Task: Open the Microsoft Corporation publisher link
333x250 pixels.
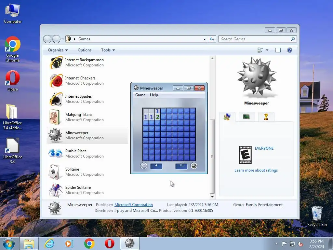Action: tap(134, 205)
